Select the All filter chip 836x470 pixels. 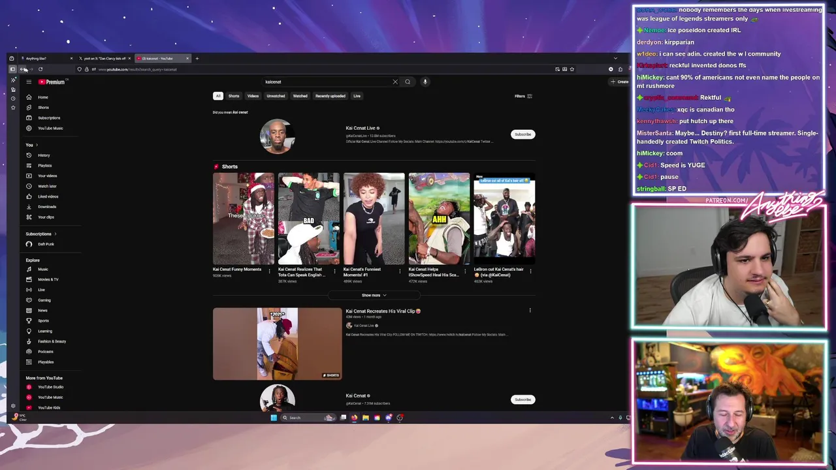(218, 96)
